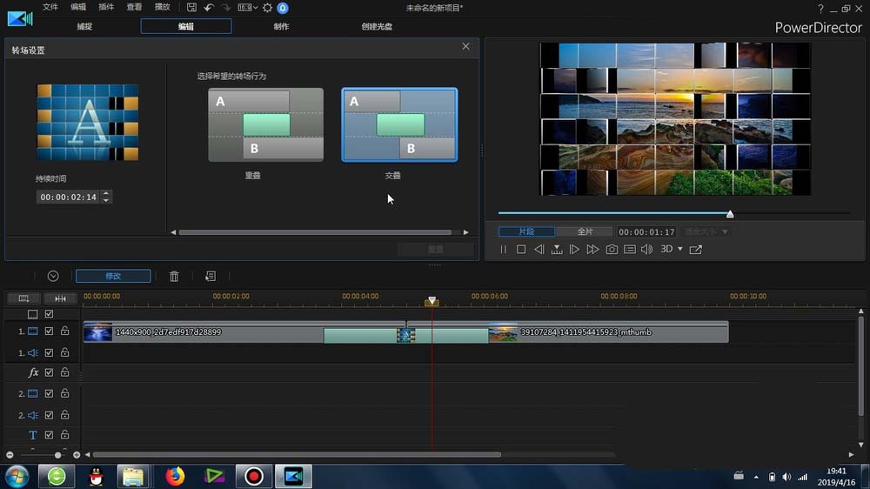Screen dimensions: 870x489
Task: Undock the preview window with popout icon
Action: pyautogui.click(x=695, y=250)
